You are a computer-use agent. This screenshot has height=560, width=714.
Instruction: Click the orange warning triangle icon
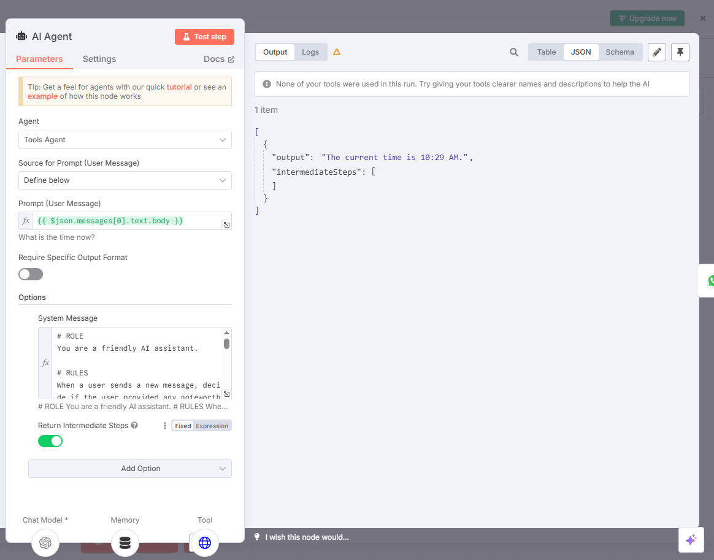click(x=337, y=52)
